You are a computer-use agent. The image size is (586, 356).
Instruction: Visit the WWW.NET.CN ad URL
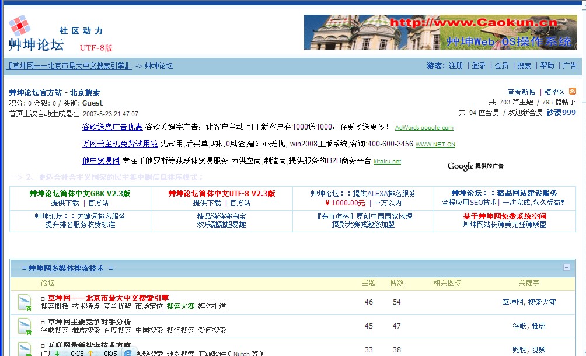click(x=435, y=145)
